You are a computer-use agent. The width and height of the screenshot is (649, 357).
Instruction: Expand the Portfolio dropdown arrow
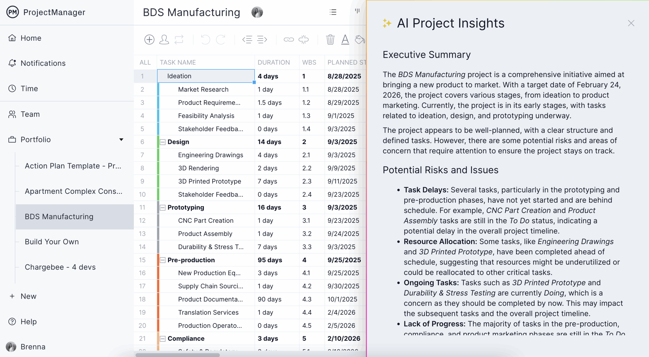pos(121,140)
